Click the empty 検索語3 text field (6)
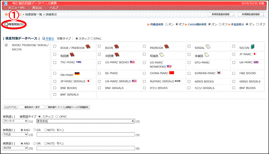Image resolution: width=269 pixels, height=154 pixels. [x=85, y=148]
